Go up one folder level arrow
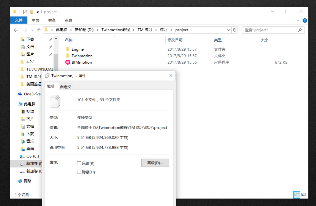Viewport: 316px width, 206px height. click(39, 30)
